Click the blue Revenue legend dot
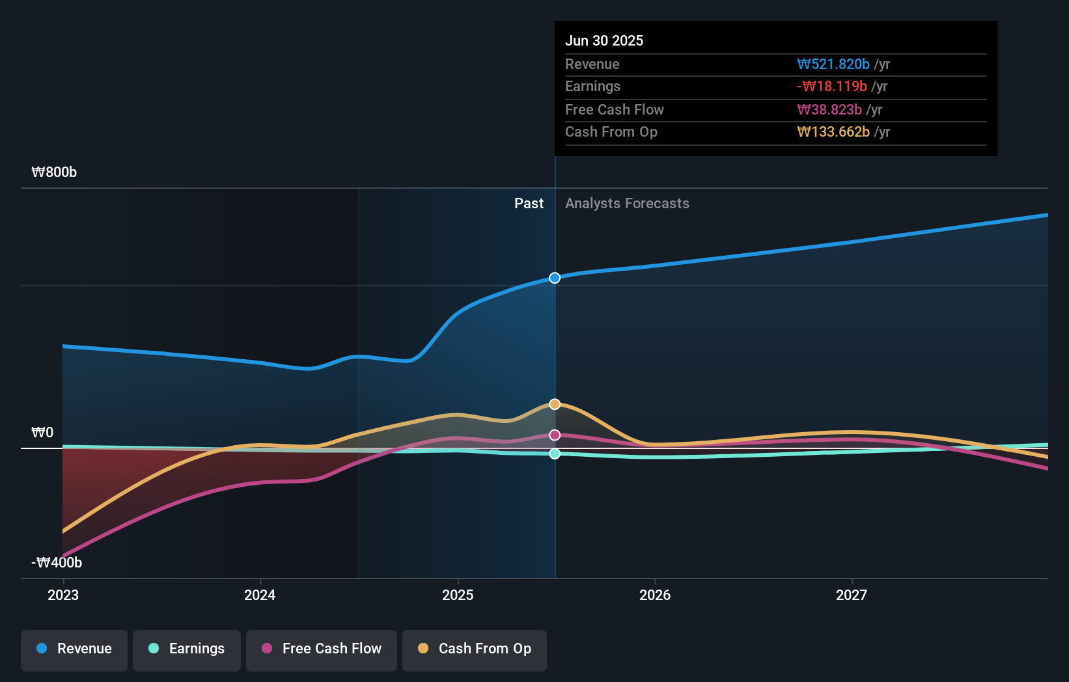1069x682 pixels. [41, 649]
